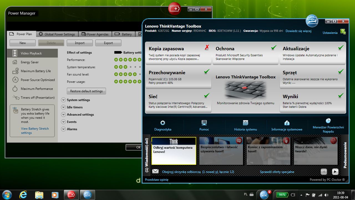Click Dowiedz się więcej warranty link
Viewport: 355px width, 200px height.
pos(298,31)
